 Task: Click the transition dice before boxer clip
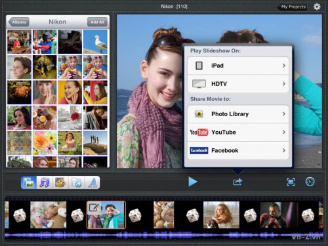(x=250, y=215)
